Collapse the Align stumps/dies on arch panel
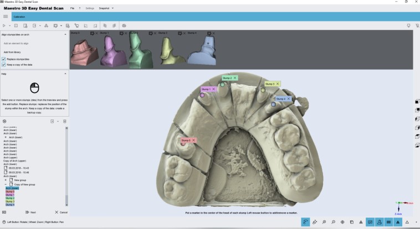Image resolution: width=420 pixels, height=229 pixels. pos(65,34)
